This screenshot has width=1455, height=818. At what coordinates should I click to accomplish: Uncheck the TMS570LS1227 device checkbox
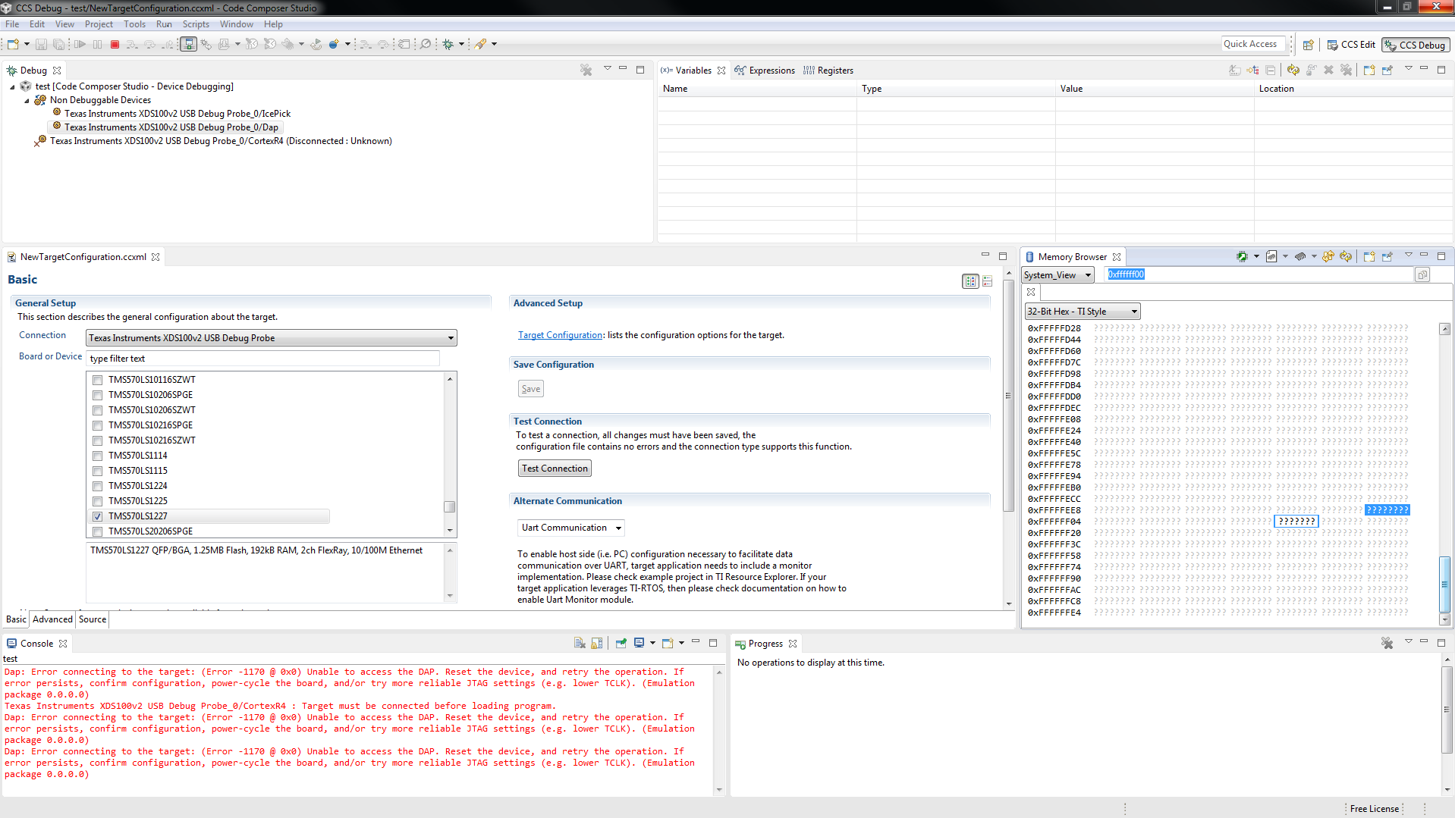pyautogui.click(x=97, y=516)
